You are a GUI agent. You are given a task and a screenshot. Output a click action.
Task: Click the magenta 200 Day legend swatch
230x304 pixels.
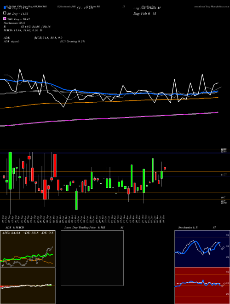coord(5,18)
